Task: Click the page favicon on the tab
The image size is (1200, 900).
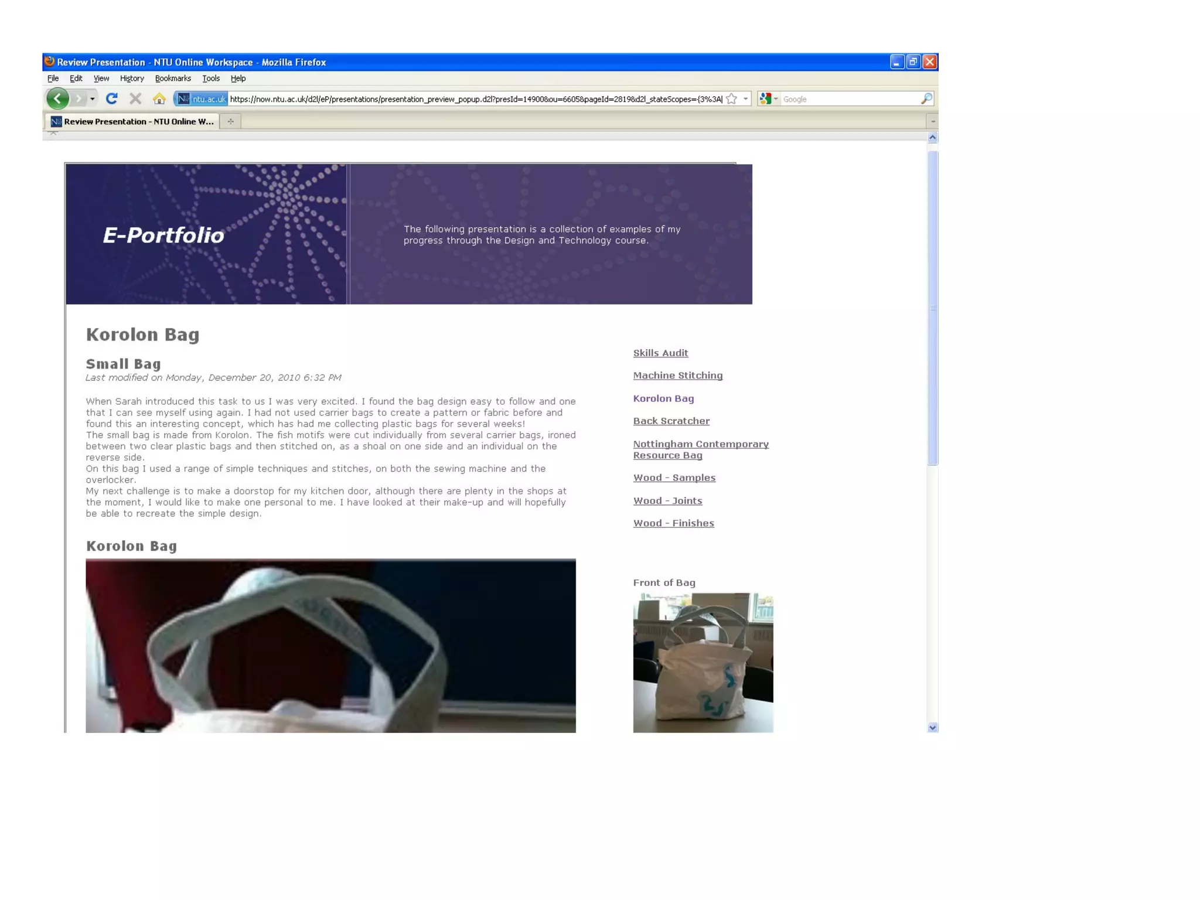Action: 56,121
